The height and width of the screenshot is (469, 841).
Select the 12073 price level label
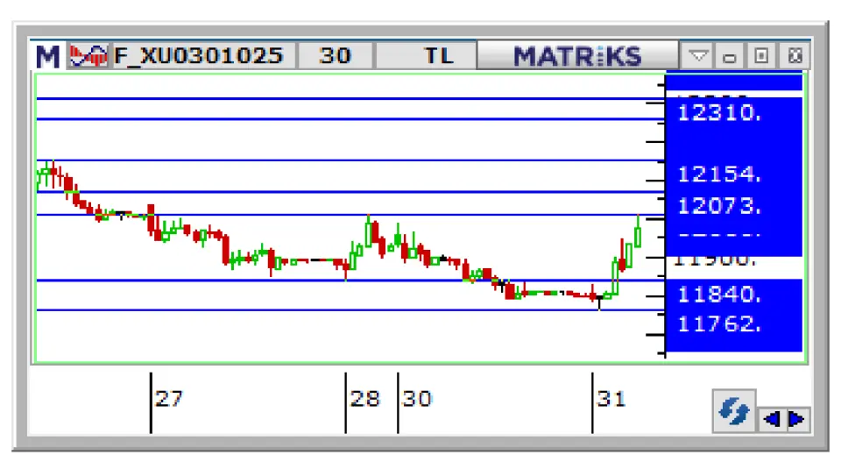tap(718, 206)
